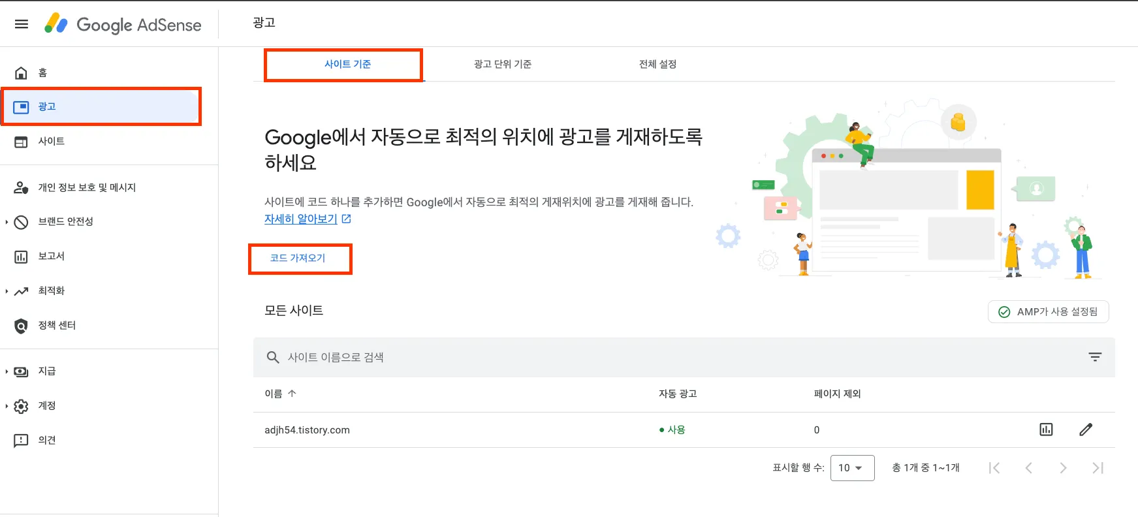Expand 계정 submenu arrow
1138x517 pixels.
point(7,406)
